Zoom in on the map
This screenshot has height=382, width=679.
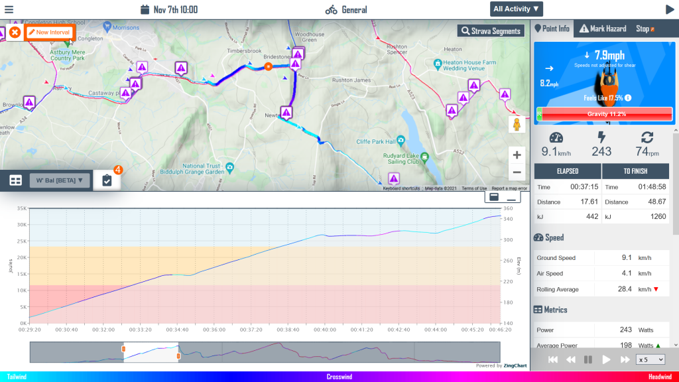click(517, 154)
